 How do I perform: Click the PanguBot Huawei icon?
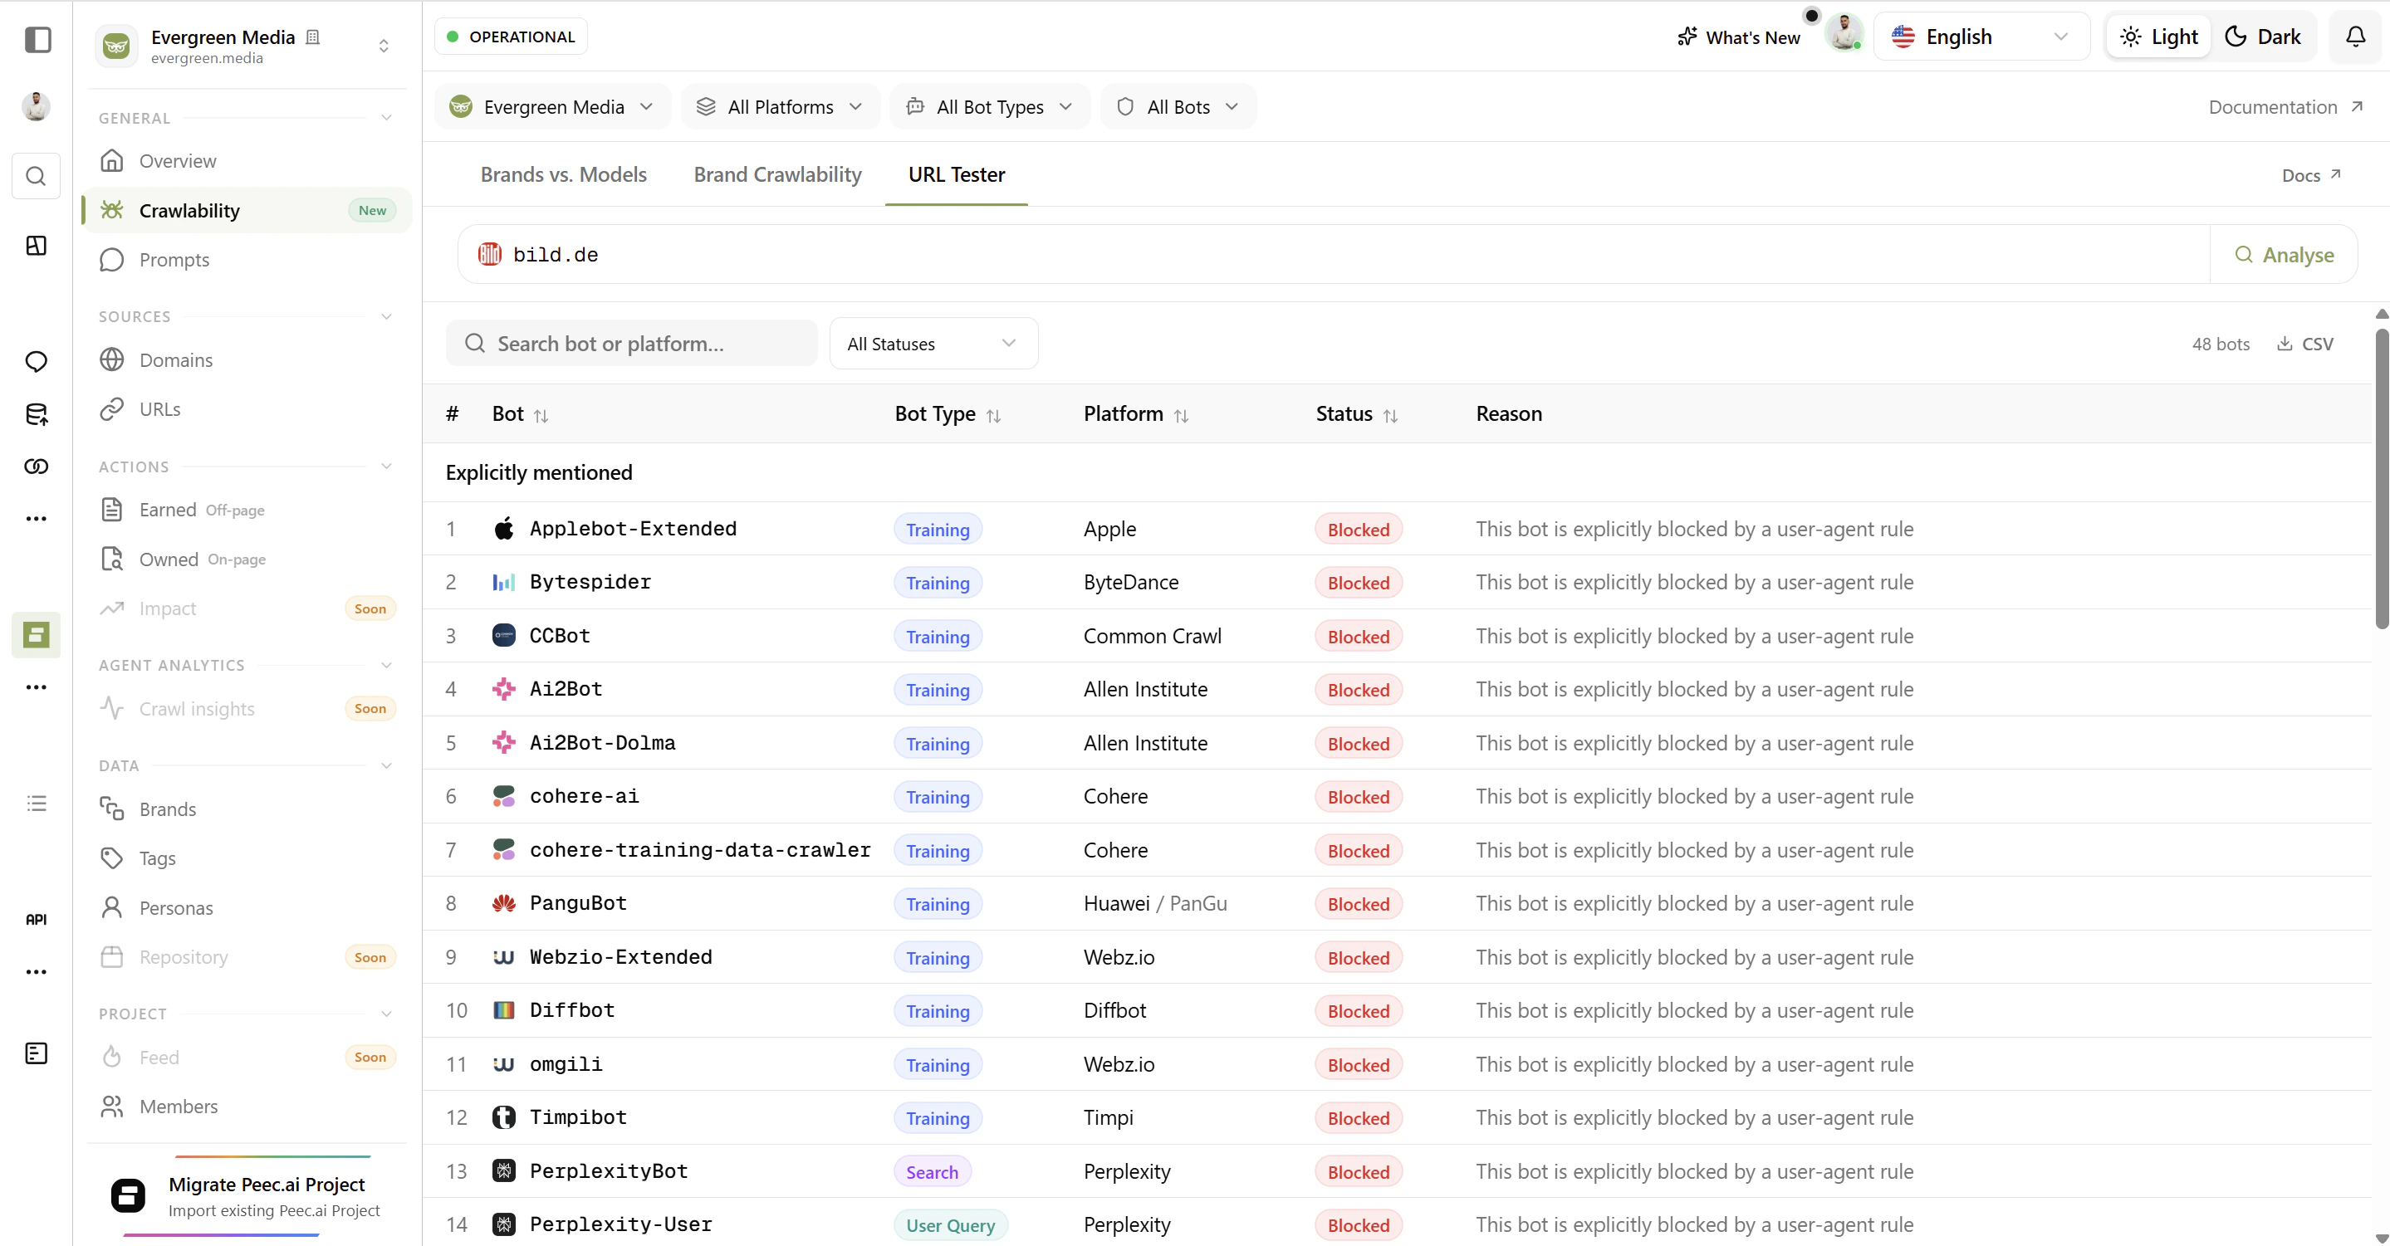(503, 904)
